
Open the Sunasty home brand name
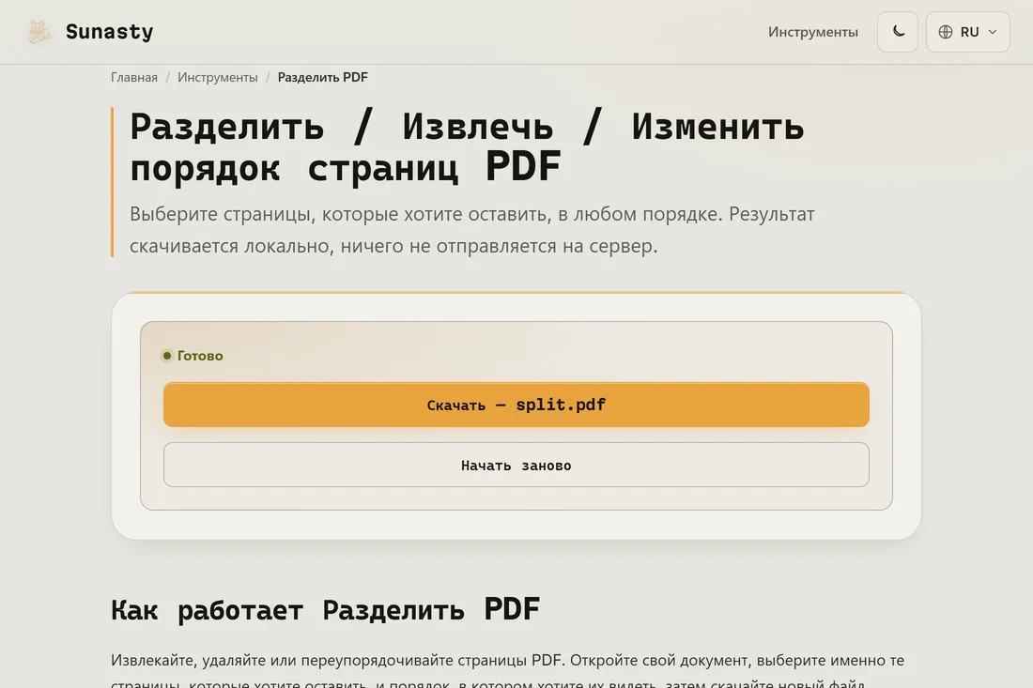coord(109,32)
